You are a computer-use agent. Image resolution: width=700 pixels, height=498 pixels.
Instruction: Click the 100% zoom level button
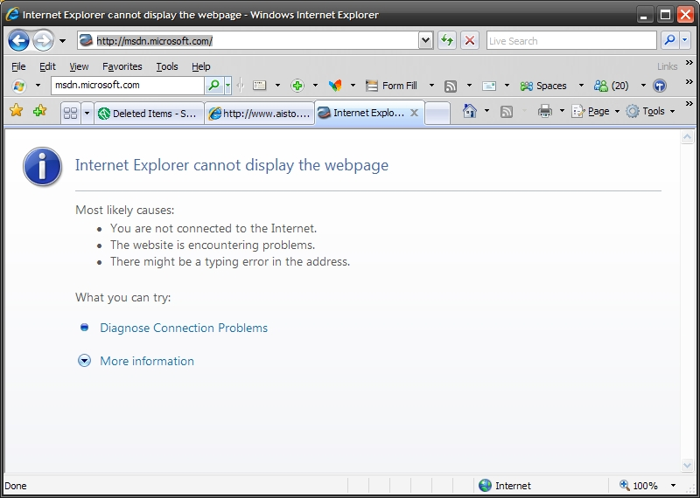(639, 486)
